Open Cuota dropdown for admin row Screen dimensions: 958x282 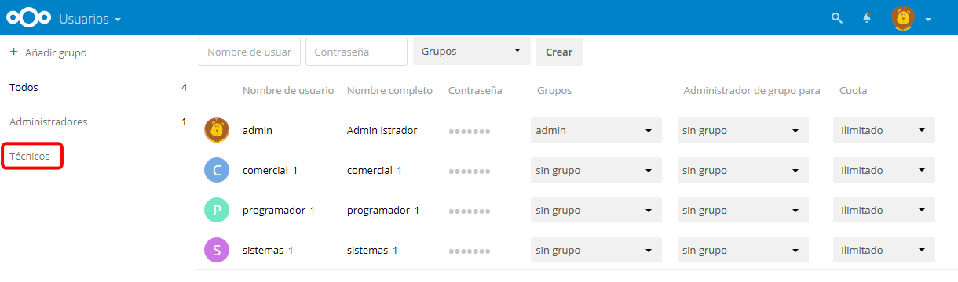pyautogui.click(x=884, y=130)
